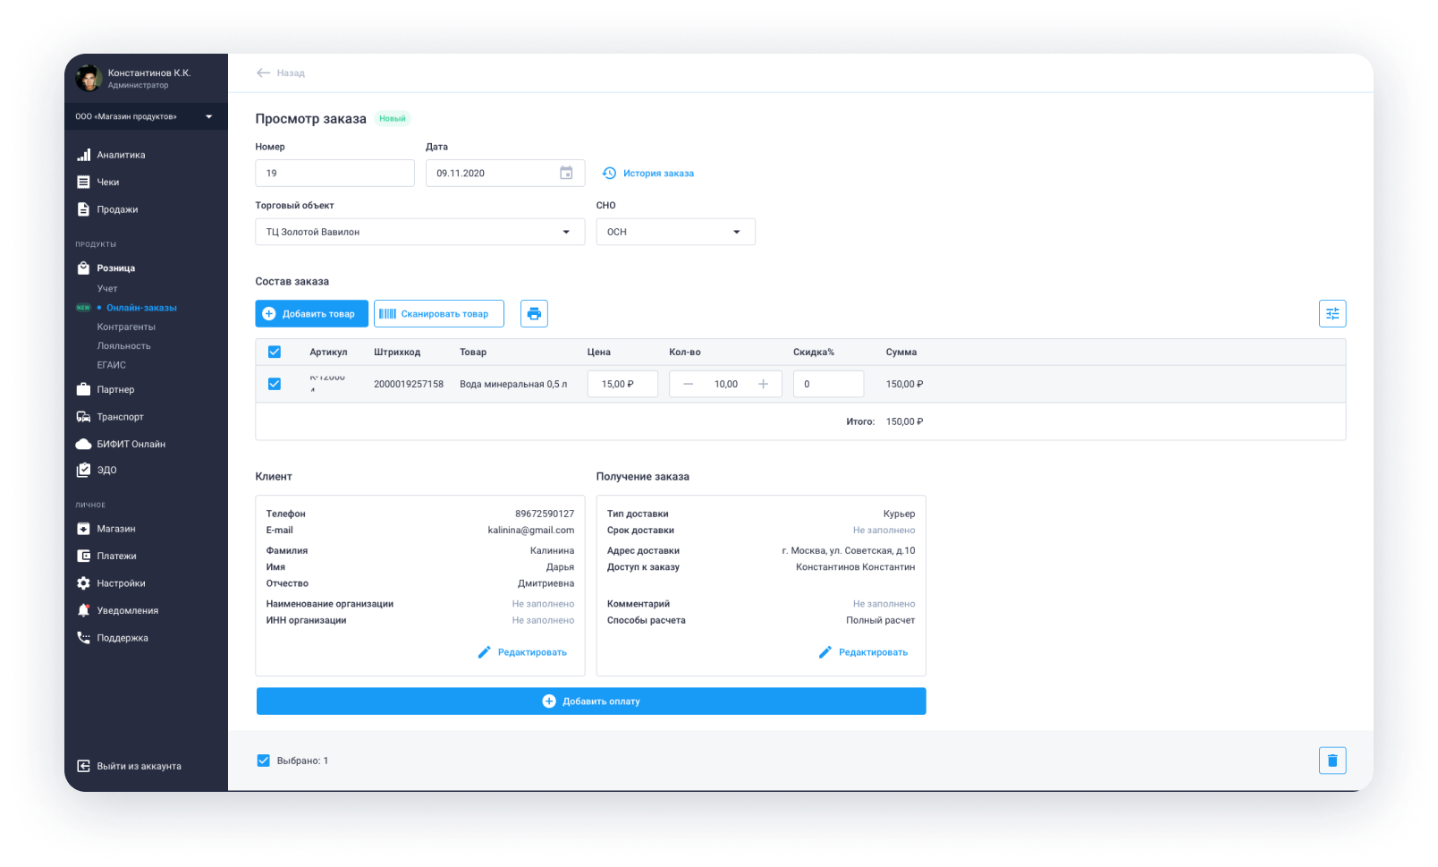Click the Номер input field
1438x867 pixels.
click(x=334, y=173)
